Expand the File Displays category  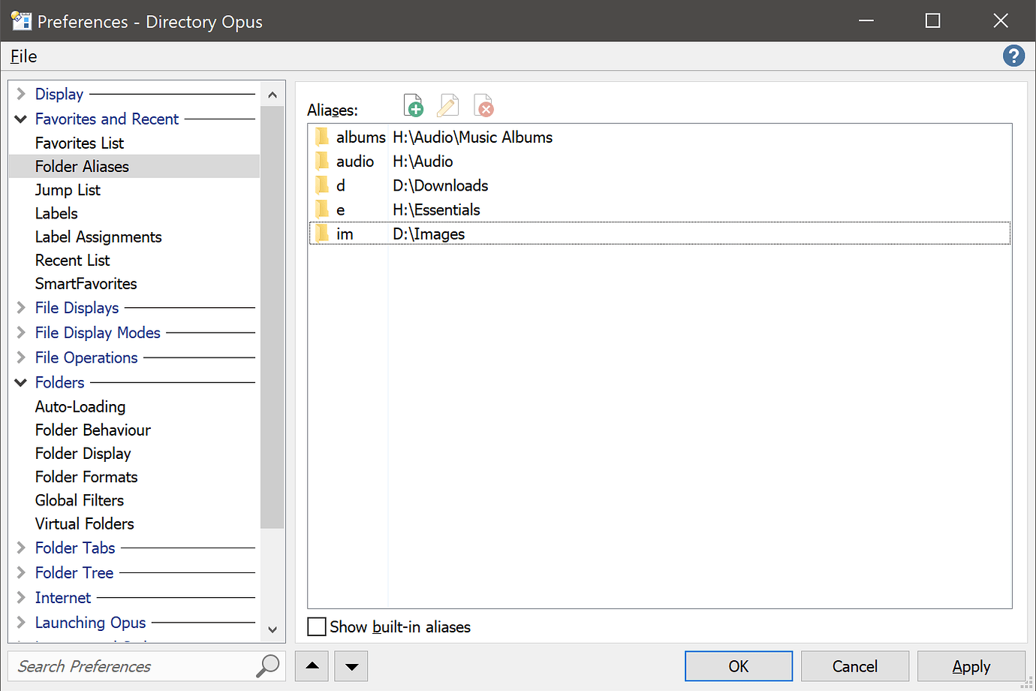tap(21, 307)
